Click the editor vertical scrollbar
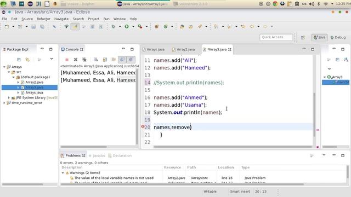Viewport: 351px width, 197px height. click(314, 114)
